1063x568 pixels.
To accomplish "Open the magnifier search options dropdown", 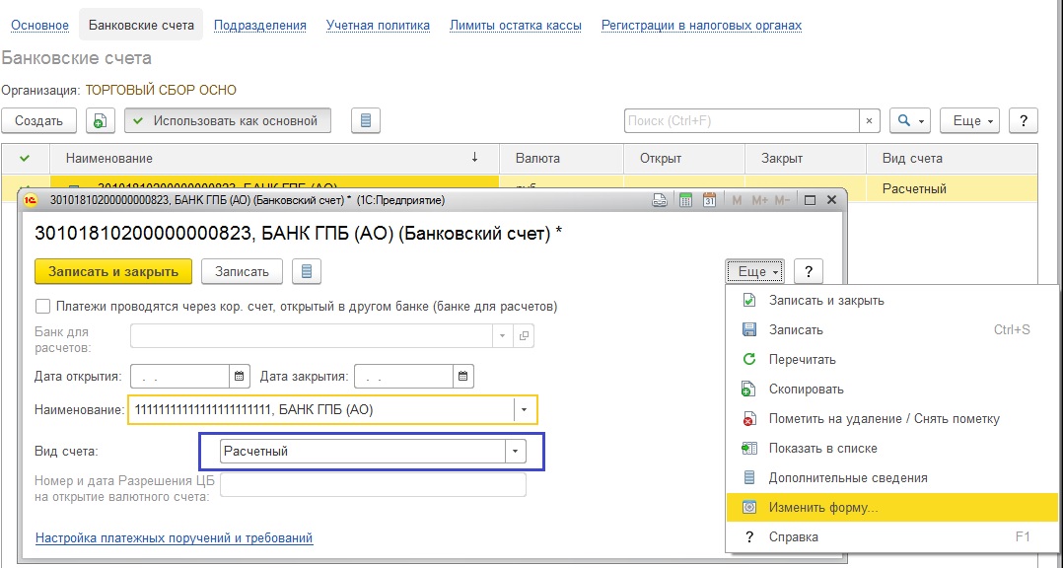I will pos(910,120).
